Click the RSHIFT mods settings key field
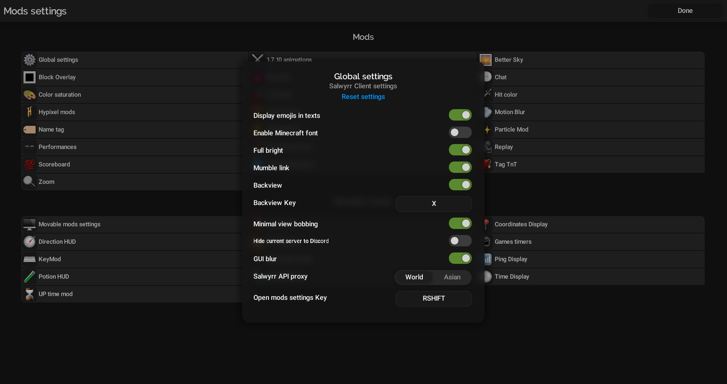 pyautogui.click(x=433, y=299)
